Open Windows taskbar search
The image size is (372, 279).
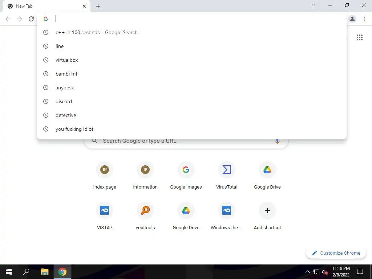tap(26, 272)
